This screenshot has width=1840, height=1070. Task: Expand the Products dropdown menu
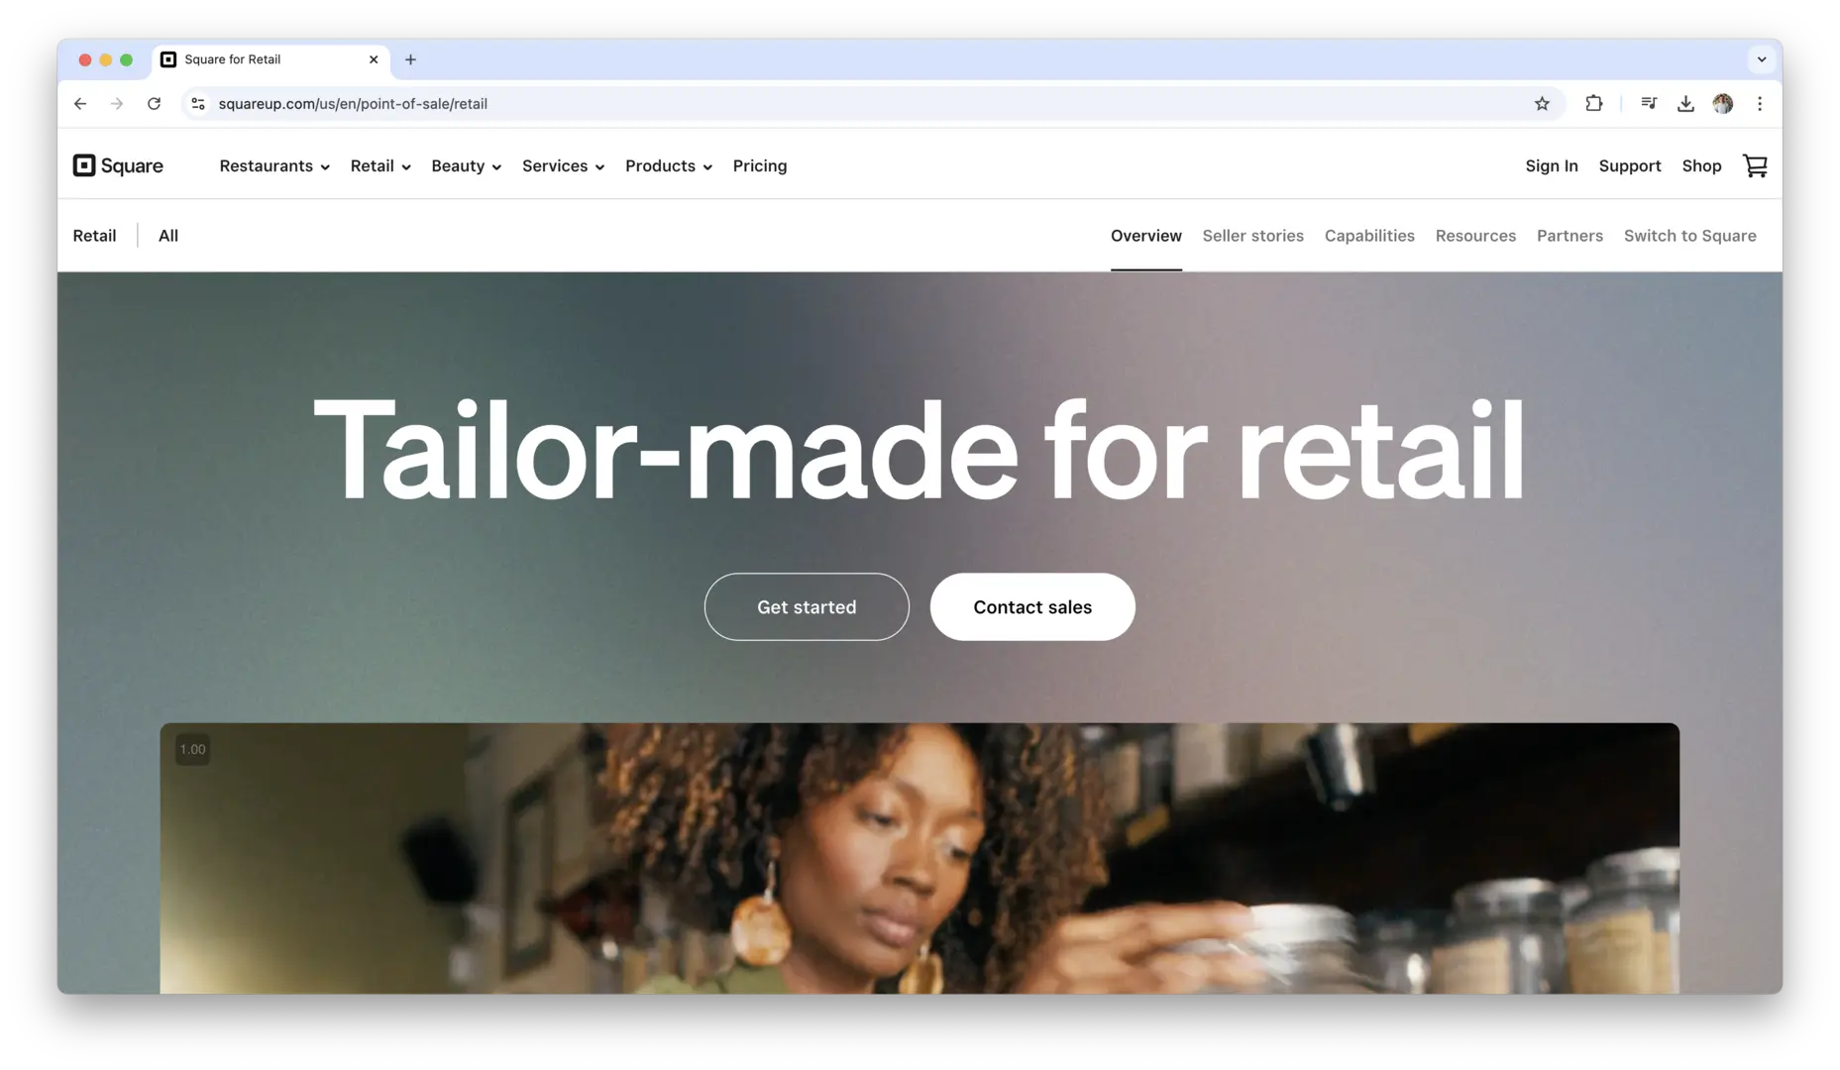(x=669, y=165)
